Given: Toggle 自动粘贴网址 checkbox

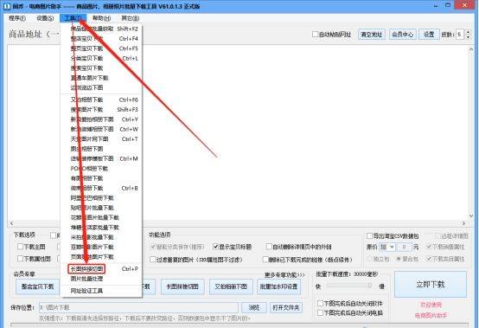Looking at the screenshot, I should tap(316, 35).
